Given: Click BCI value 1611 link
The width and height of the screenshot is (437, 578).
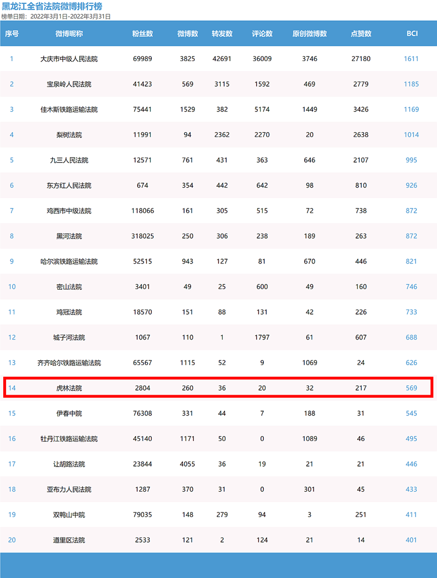Looking at the screenshot, I should [411, 59].
